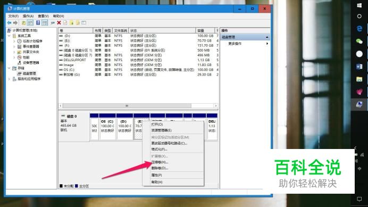Sort by the 布局 column header
This screenshot has width=368, height=207.
click(x=98, y=30)
